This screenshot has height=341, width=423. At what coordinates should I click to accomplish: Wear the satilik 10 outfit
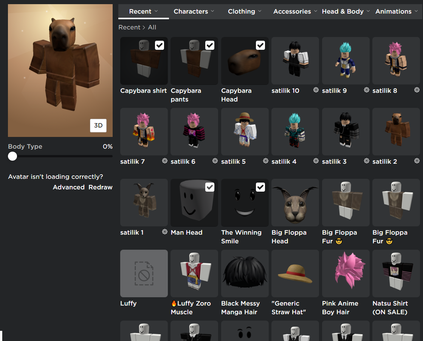[x=295, y=61]
